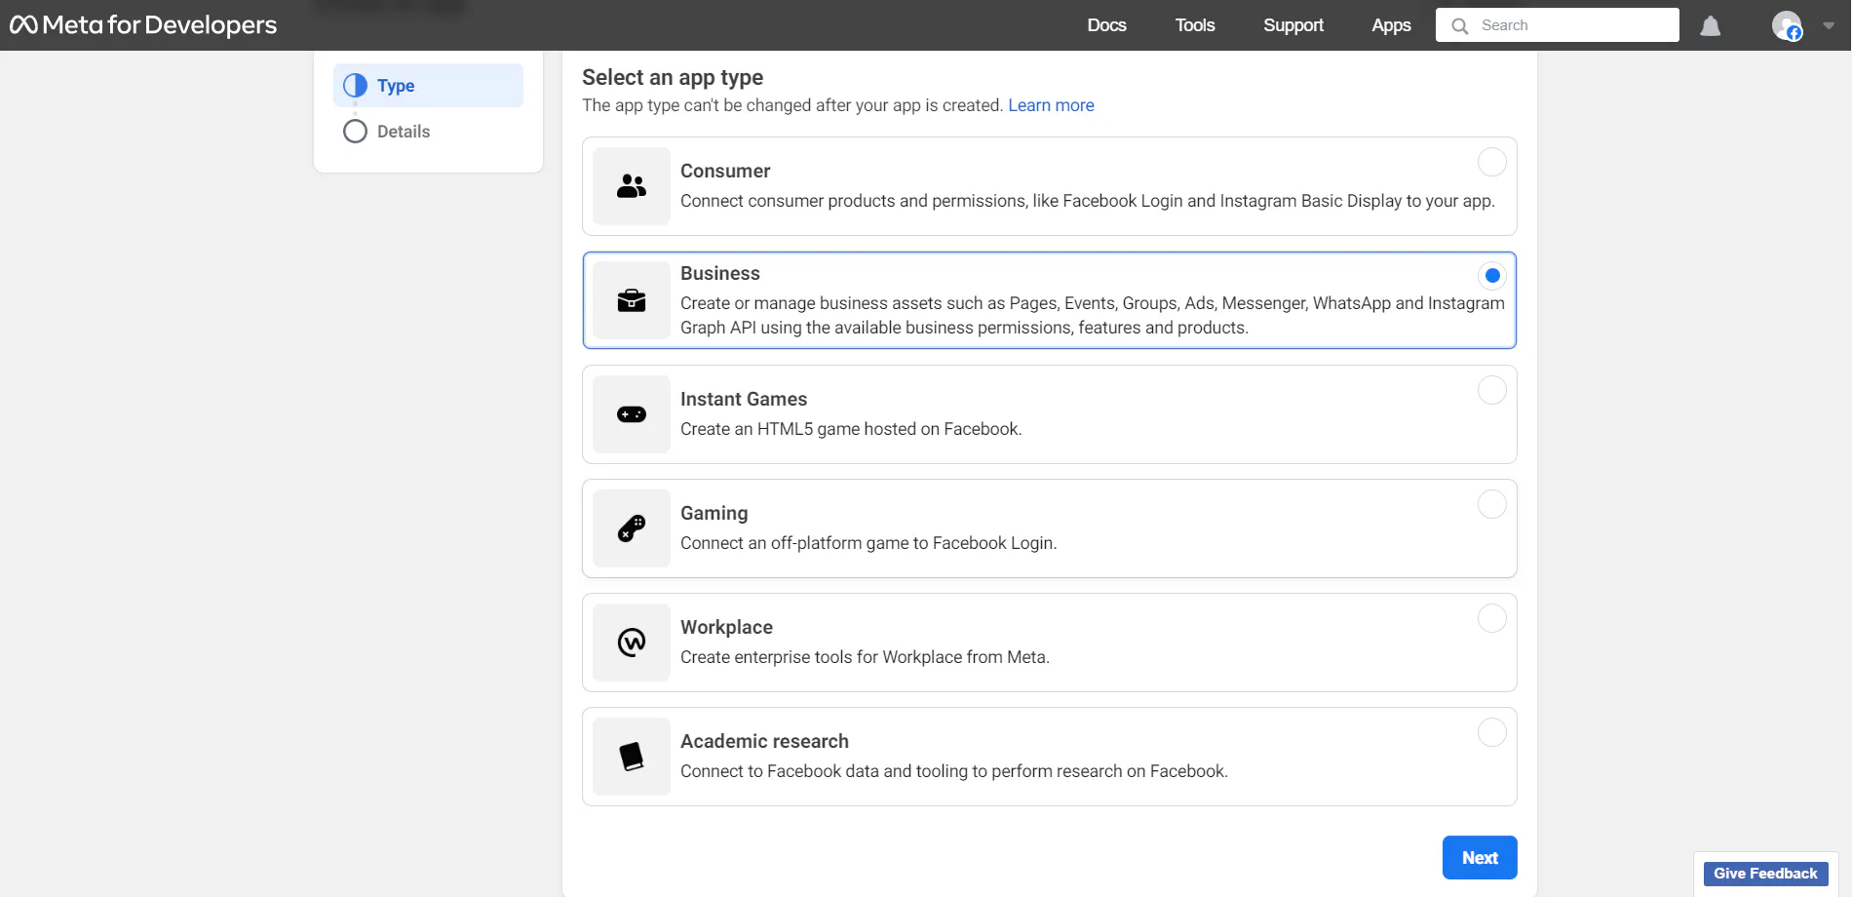Go to the Details step

403,132
